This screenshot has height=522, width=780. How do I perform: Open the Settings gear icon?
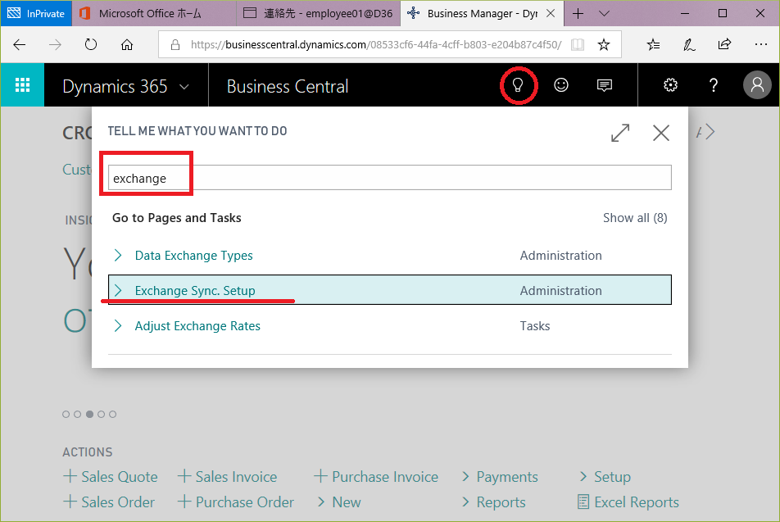[x=670, y=85]
